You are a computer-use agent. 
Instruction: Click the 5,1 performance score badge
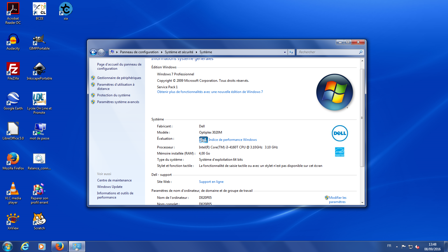pyautogui.click(x=203, y=140)
